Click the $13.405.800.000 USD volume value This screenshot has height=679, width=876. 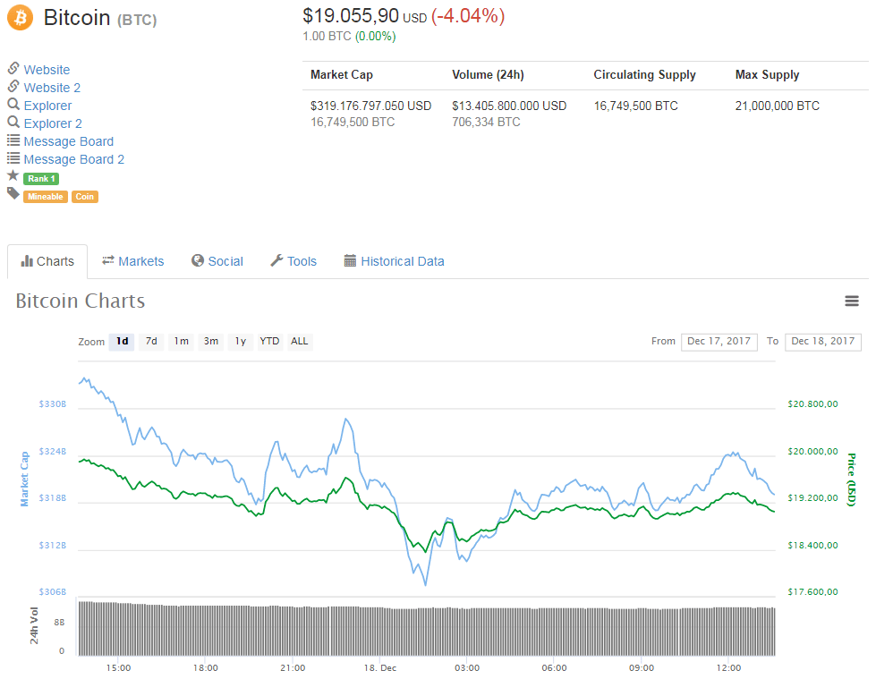point(509,106)
